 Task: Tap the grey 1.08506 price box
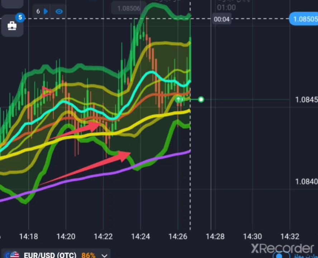(129, 8)
